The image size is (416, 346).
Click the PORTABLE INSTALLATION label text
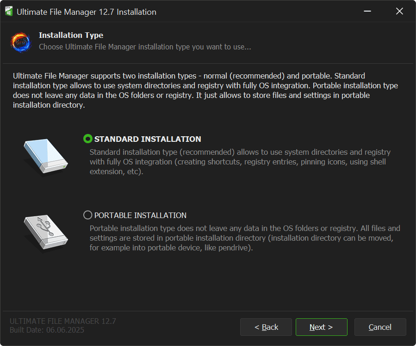coord(140,215)
